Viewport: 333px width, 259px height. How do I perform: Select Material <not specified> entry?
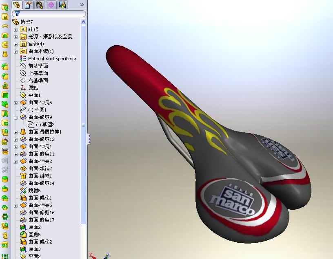coord(48,59)
